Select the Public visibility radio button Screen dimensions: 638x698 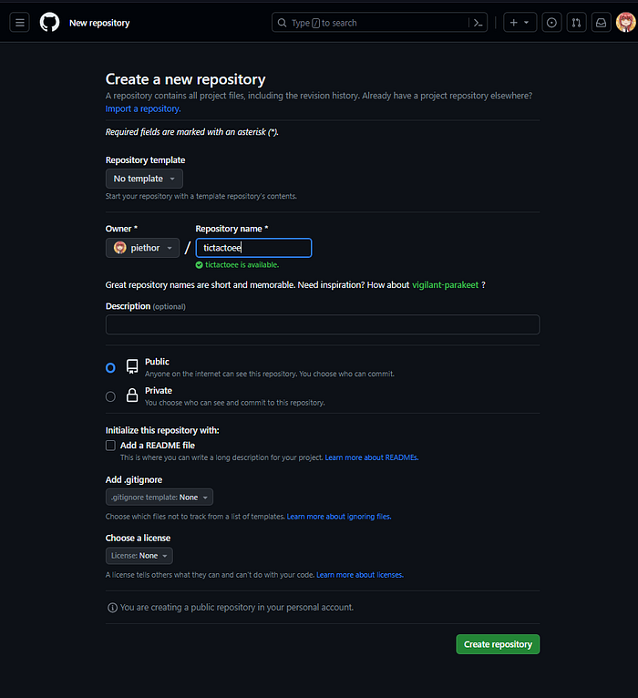point(110,368)
